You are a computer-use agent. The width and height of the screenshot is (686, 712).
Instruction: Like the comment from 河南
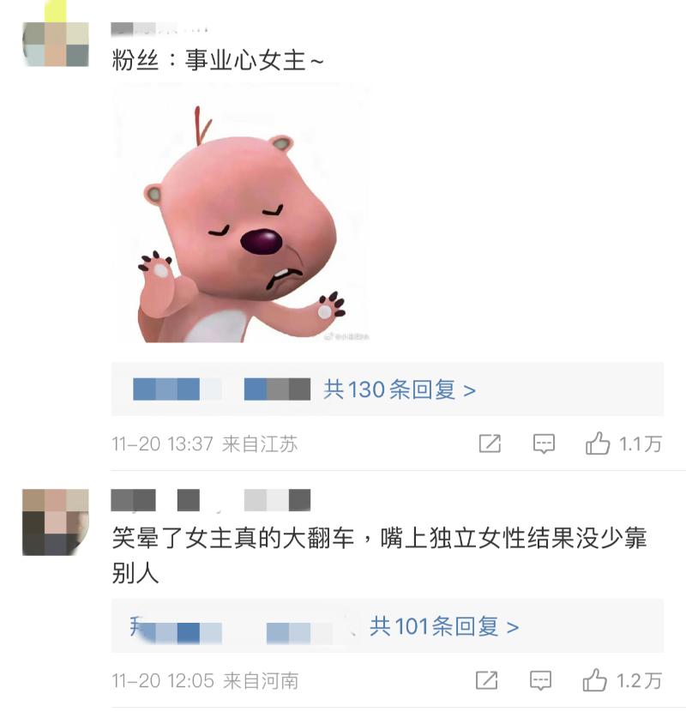pyautogui.click(x=594, y=679)
